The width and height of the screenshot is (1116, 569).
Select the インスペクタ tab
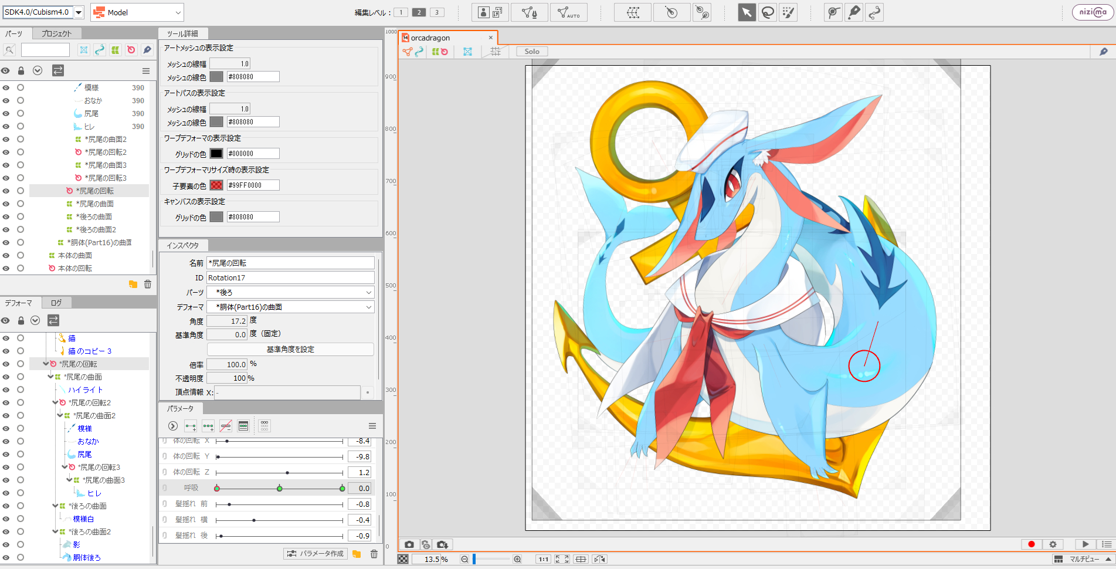182,245
